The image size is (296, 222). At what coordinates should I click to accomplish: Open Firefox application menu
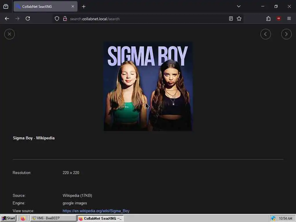coord(289,18)
